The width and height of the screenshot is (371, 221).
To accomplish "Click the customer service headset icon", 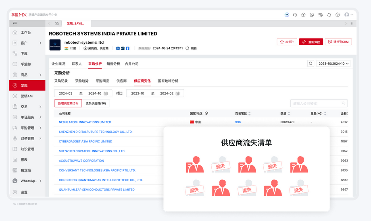I will [295, 15].
